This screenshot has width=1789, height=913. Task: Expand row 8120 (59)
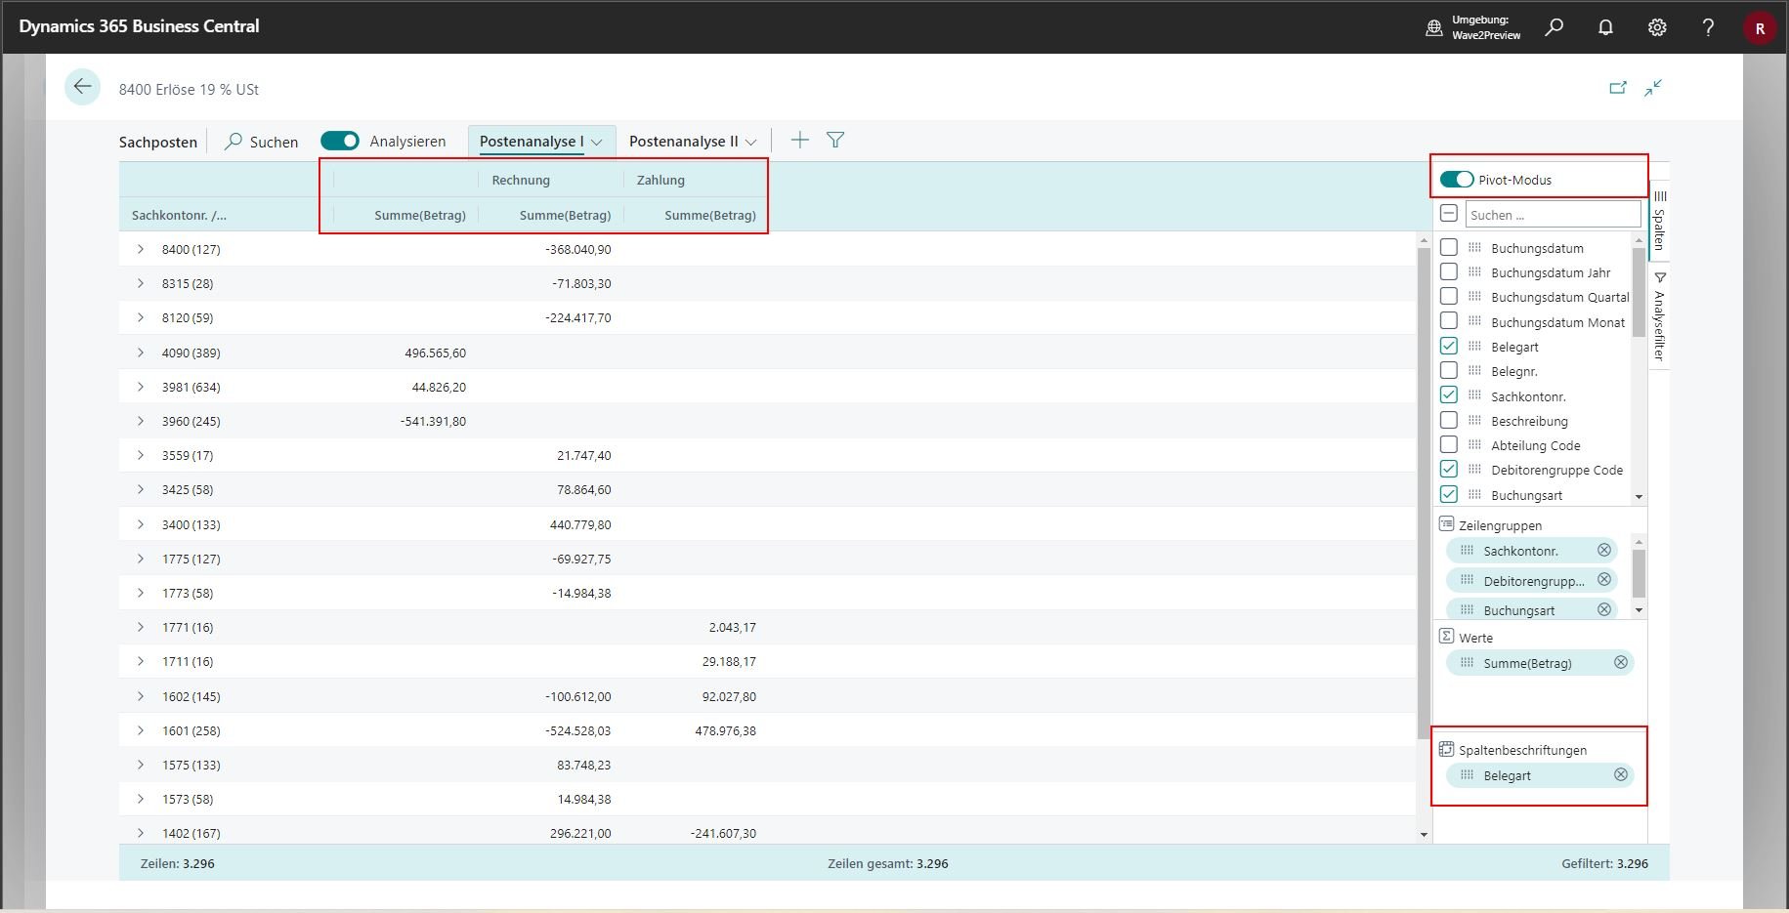[141, 317]
